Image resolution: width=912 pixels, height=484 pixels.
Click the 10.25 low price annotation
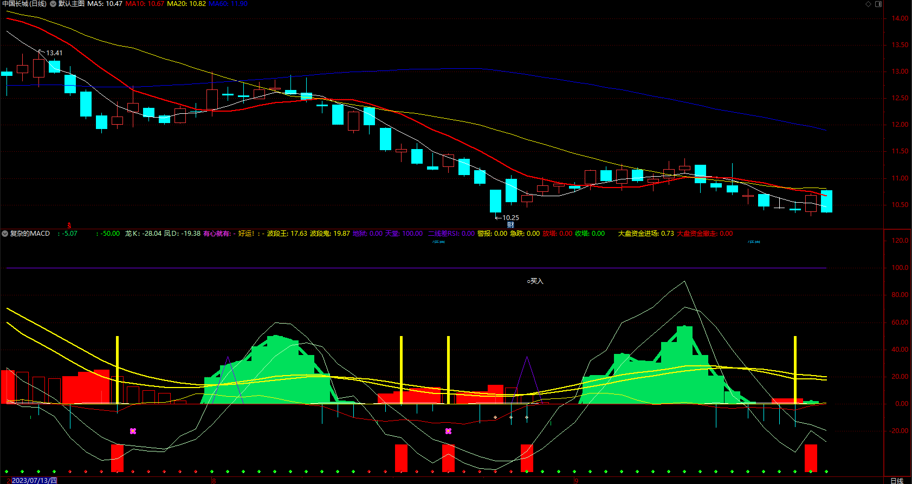click(510, 218)
